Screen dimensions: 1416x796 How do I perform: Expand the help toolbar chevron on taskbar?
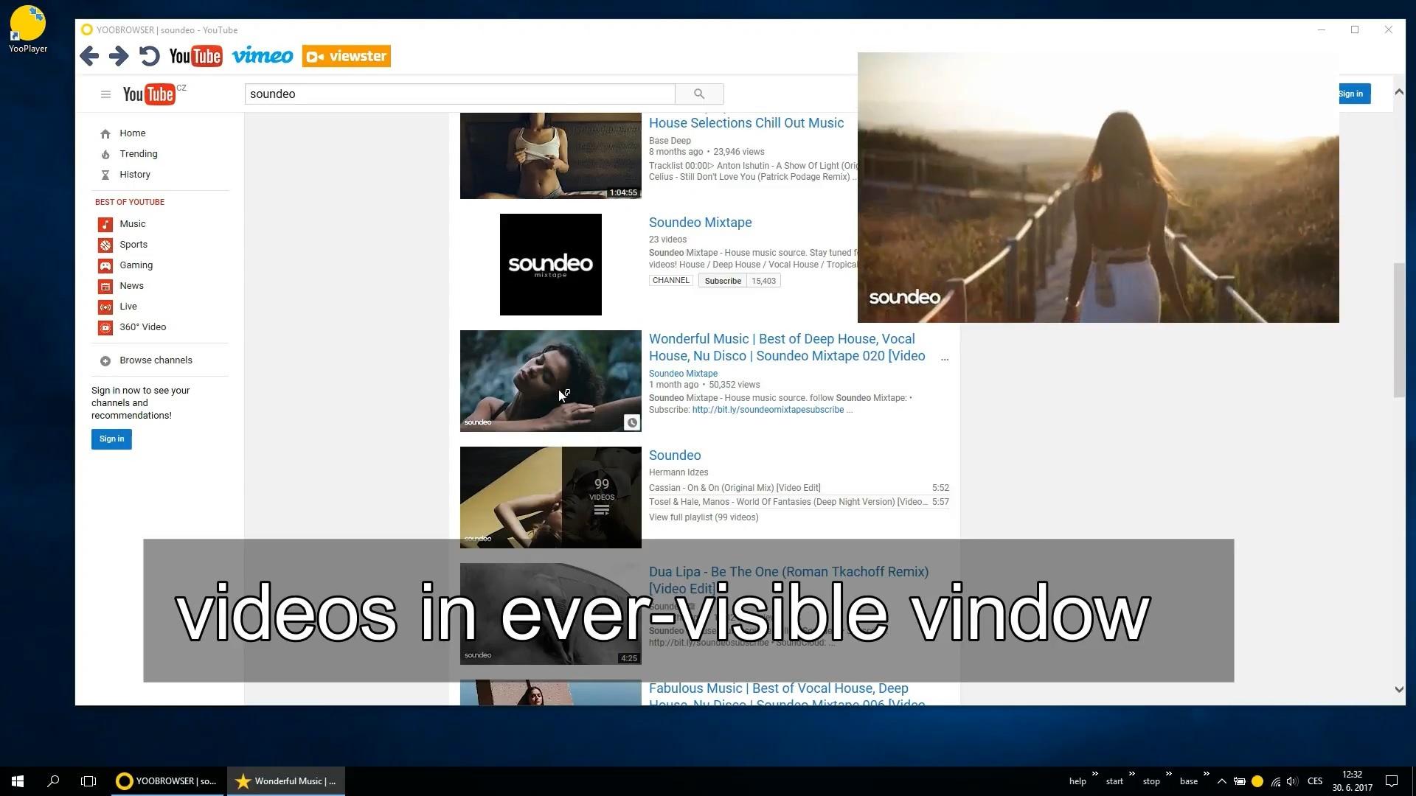coord(1095,774)
